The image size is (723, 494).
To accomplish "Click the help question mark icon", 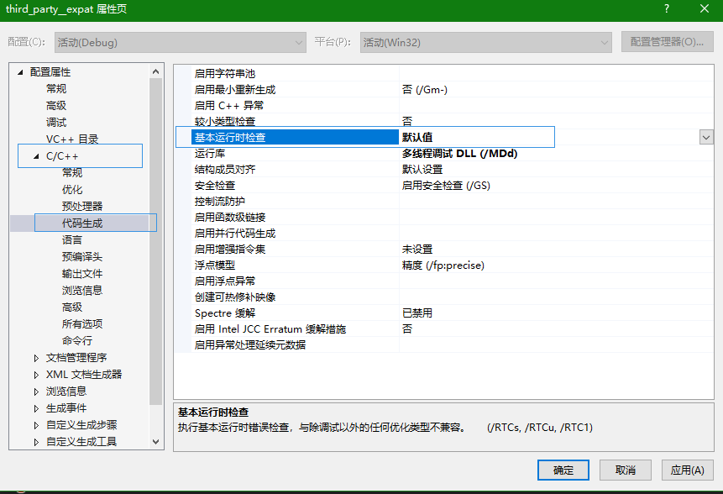I will point(666,9).
